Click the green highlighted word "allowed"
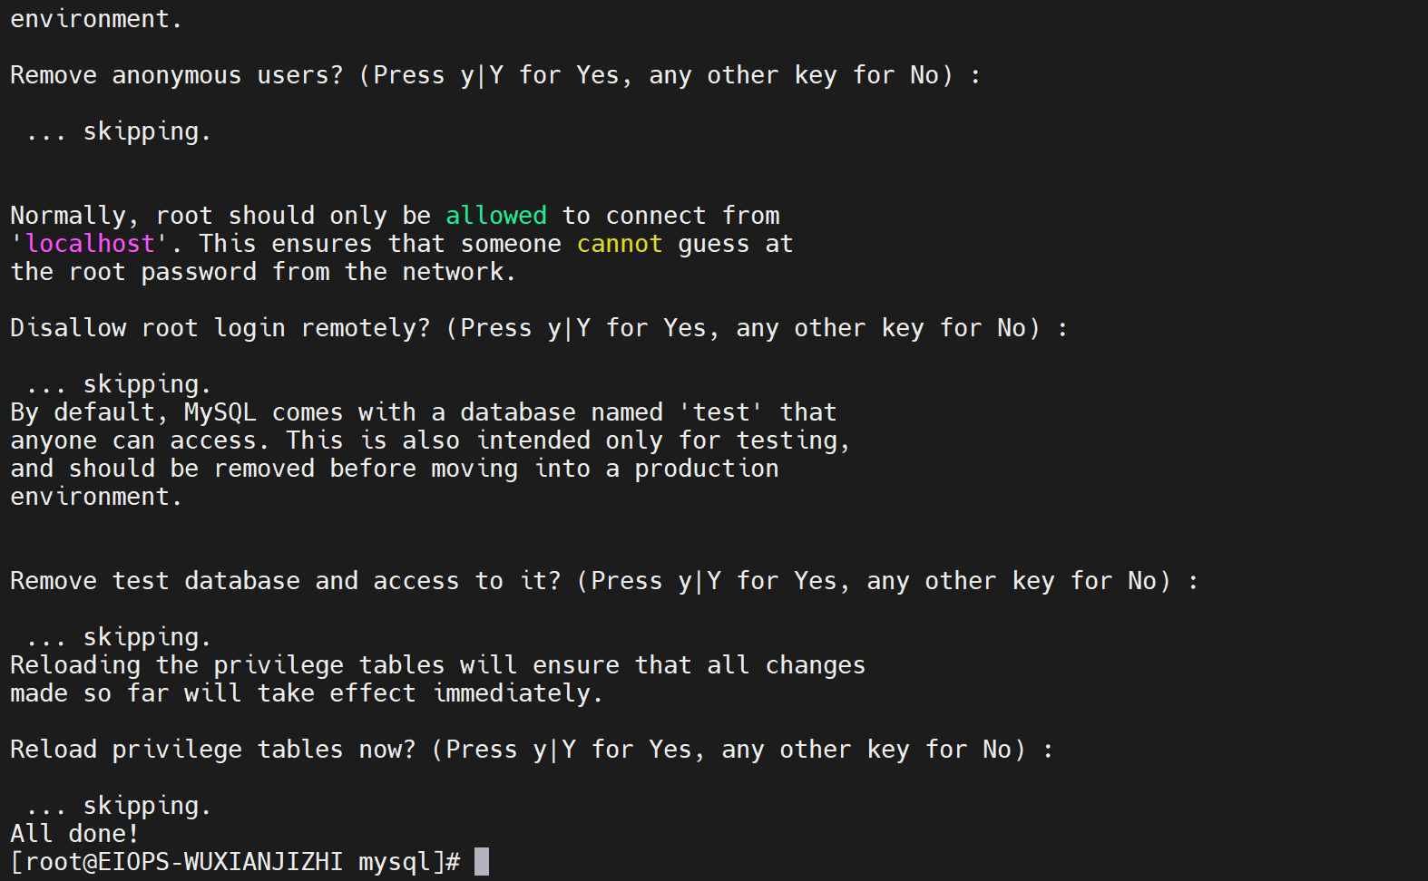Viewport: 1428px width, 881px height. [x=496, y=216]
